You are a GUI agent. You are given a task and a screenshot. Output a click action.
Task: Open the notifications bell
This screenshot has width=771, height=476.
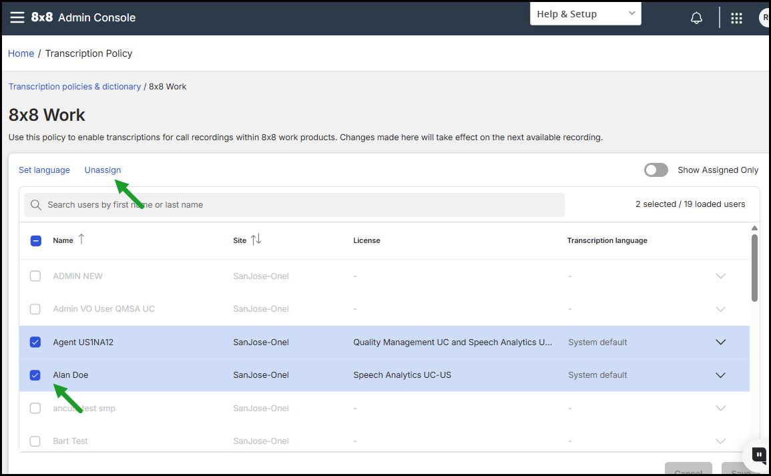point(696,18)
